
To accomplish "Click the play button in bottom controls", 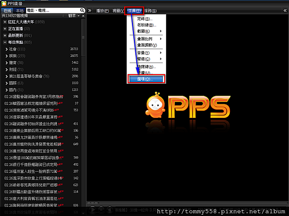I will tap(92, 209).
